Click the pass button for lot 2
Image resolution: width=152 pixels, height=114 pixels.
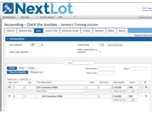133,100
